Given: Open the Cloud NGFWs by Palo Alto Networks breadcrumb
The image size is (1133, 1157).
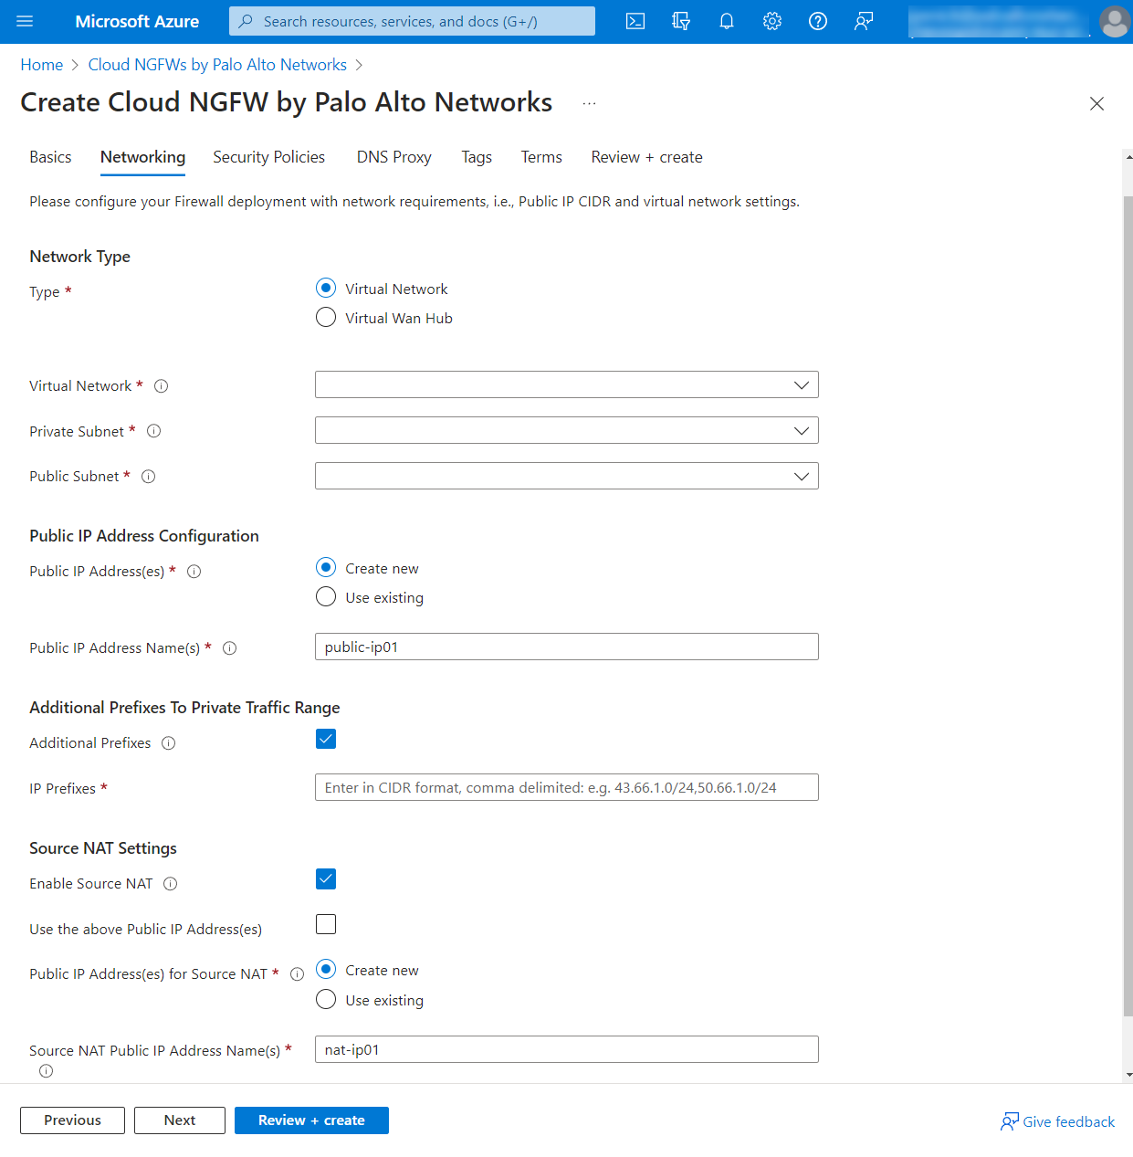Looking at the screenshot, I should 217,65.
